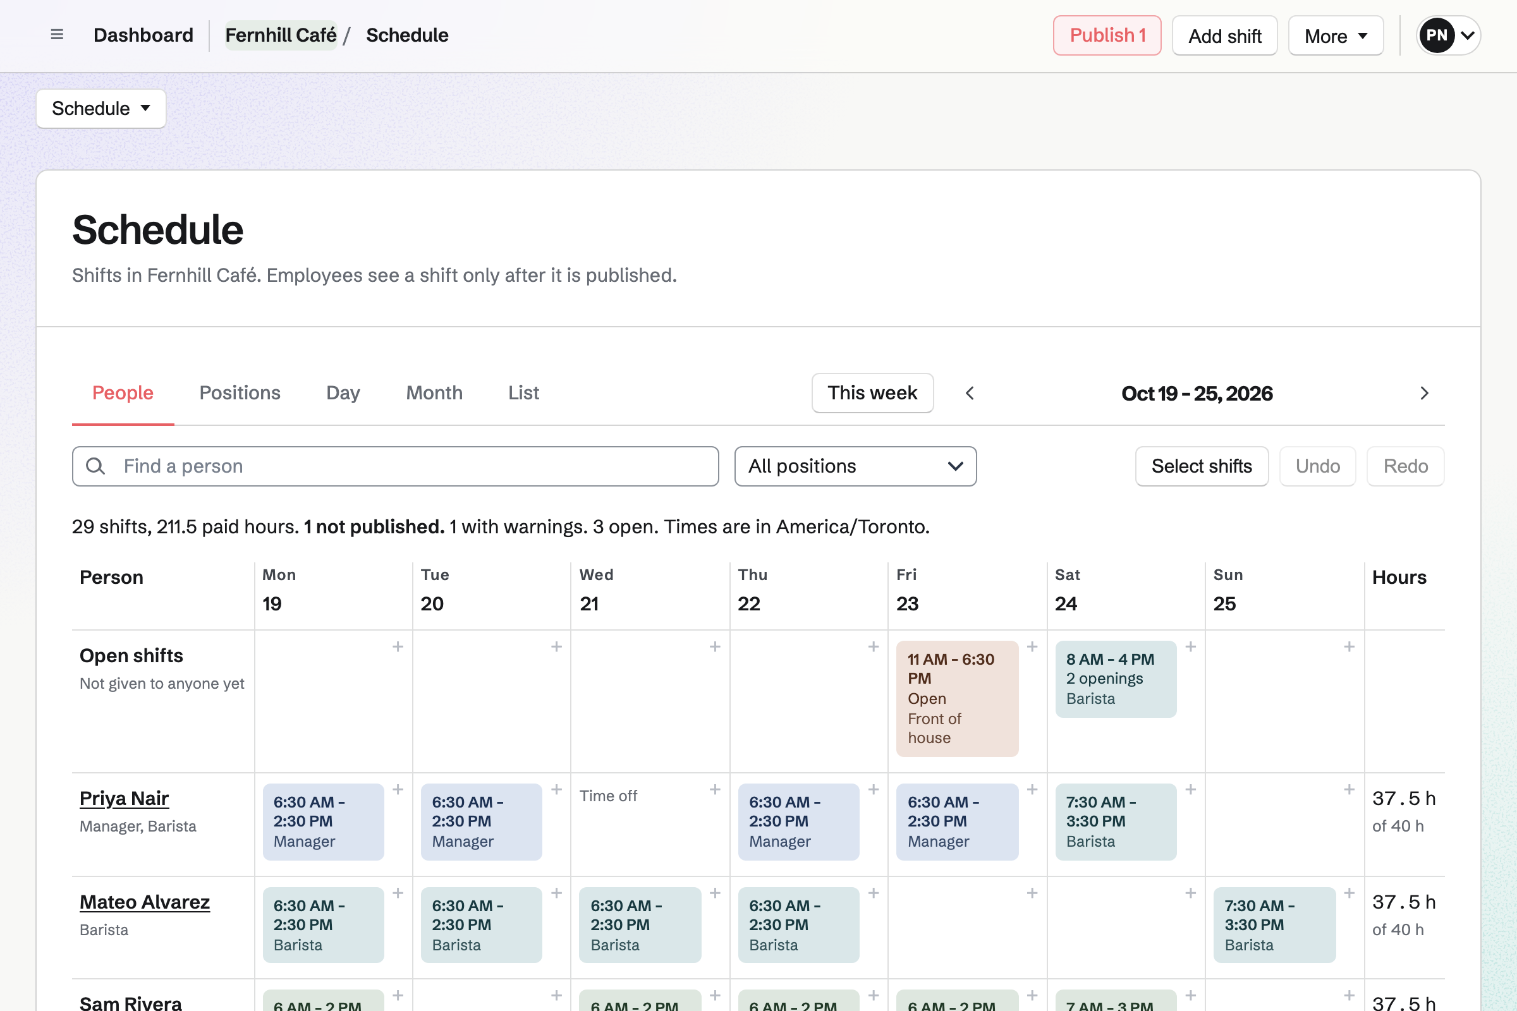Open Priya Nair's Saturday Barista shift

click(1116, 822)
